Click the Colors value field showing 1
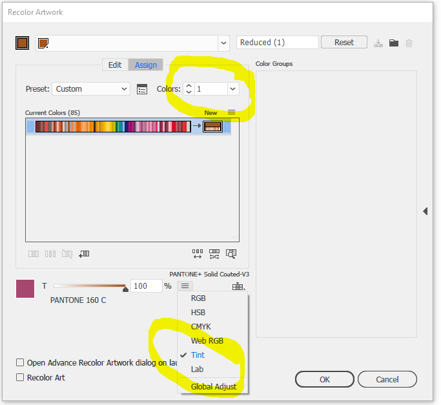441x405 pixels. pyautogui.click(x=211, y=89)
